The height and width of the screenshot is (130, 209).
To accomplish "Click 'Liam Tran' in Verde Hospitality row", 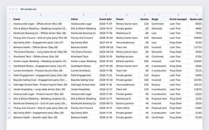I will coord(178,89).
